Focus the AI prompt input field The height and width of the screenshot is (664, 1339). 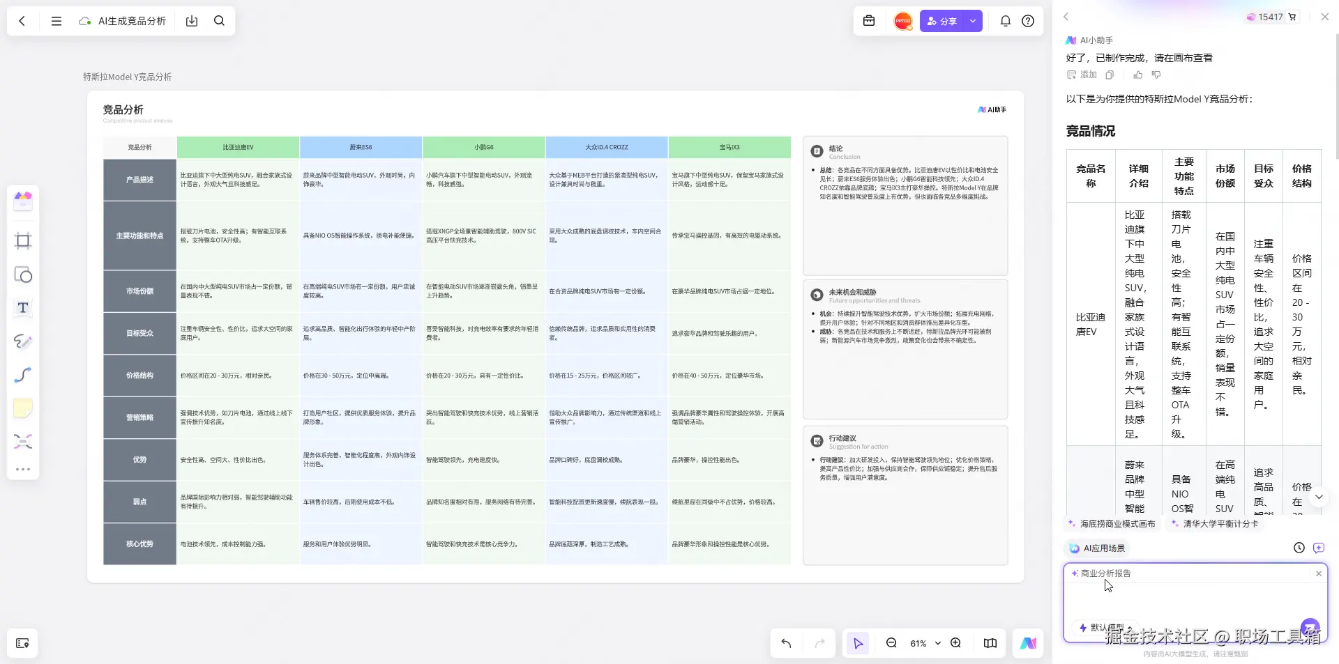[x=1195, y=601]
